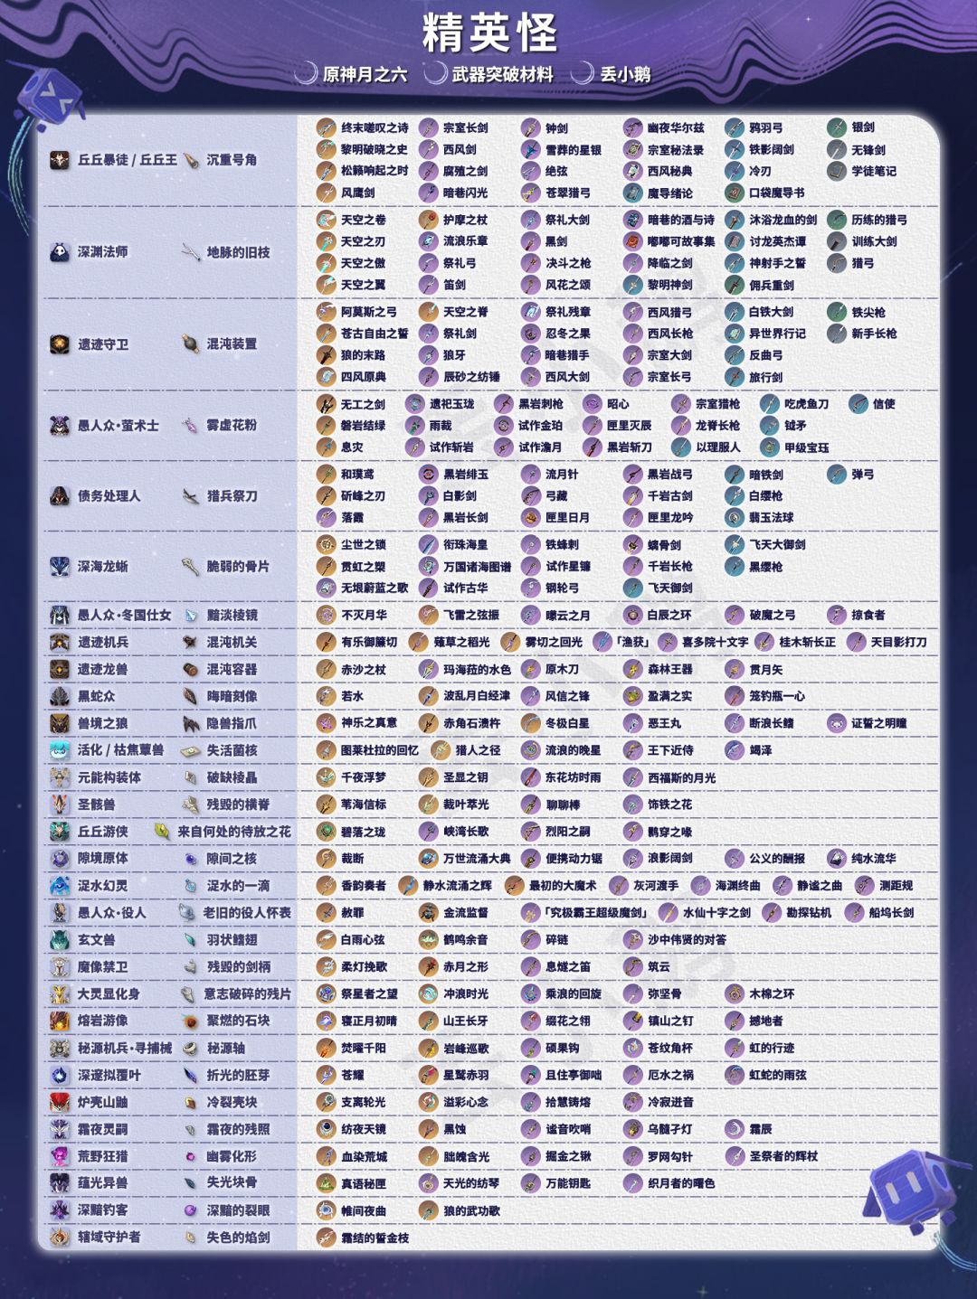
Task: Select the 磐岩结绿 text entry
Action: coord(363,426)
